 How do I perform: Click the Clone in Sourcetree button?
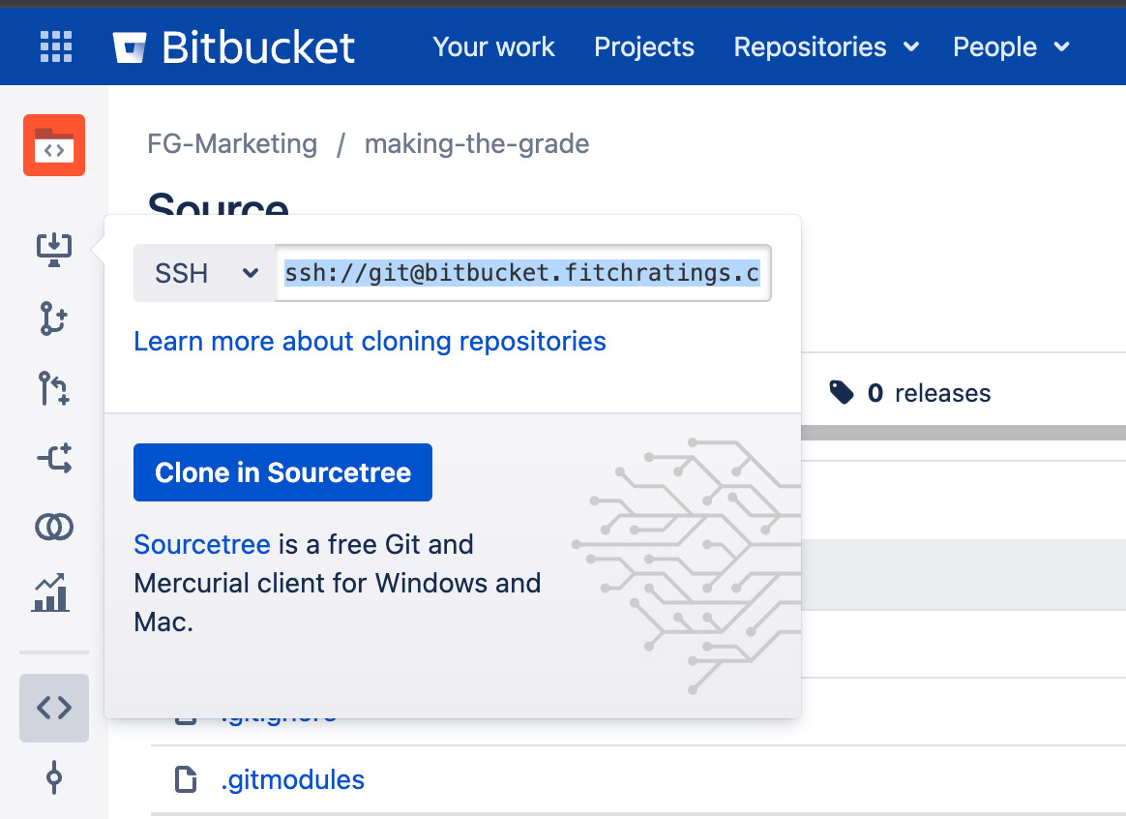pyautogui.click(x=282, y=472)
